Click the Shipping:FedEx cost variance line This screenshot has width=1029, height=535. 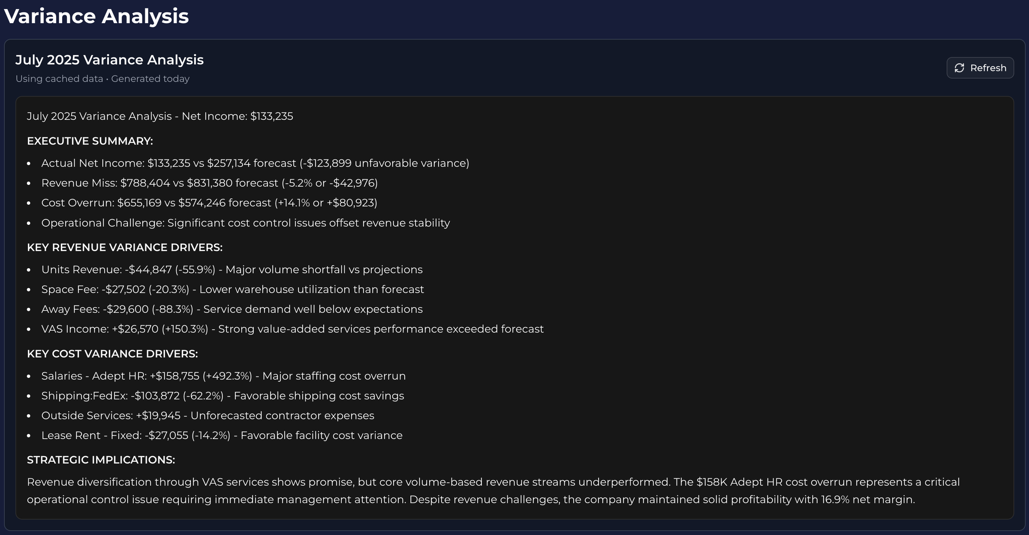pyautogui.click(x=223, y=396)
